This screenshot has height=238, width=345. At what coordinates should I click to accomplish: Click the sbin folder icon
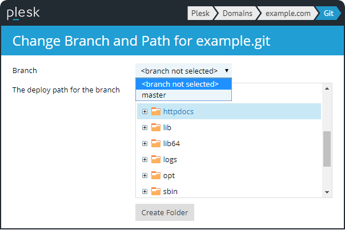[156, 191]
